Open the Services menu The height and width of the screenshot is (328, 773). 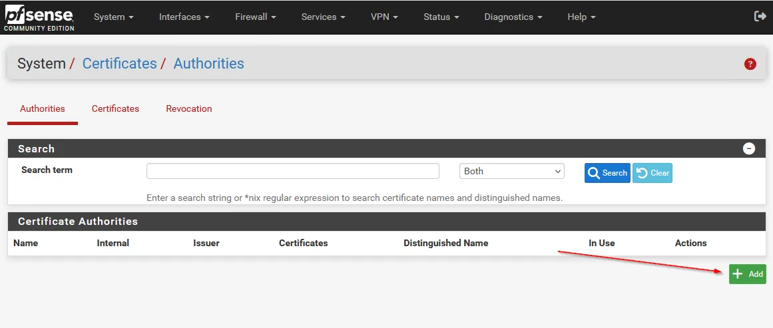pyautogui.click(x=323, y=17)
